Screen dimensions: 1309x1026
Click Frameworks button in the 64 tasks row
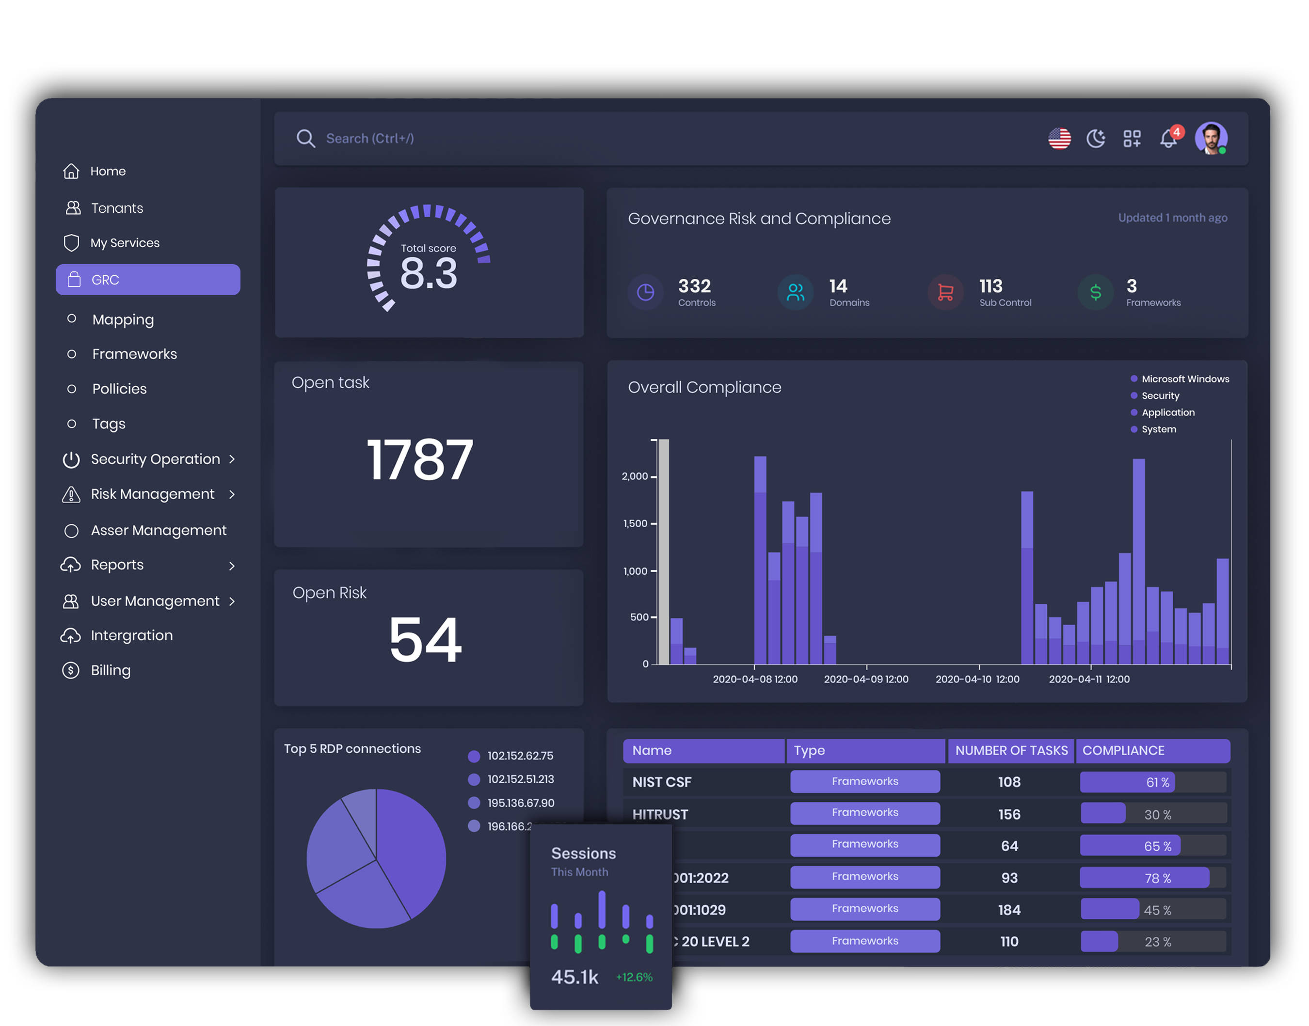(865, 845)
